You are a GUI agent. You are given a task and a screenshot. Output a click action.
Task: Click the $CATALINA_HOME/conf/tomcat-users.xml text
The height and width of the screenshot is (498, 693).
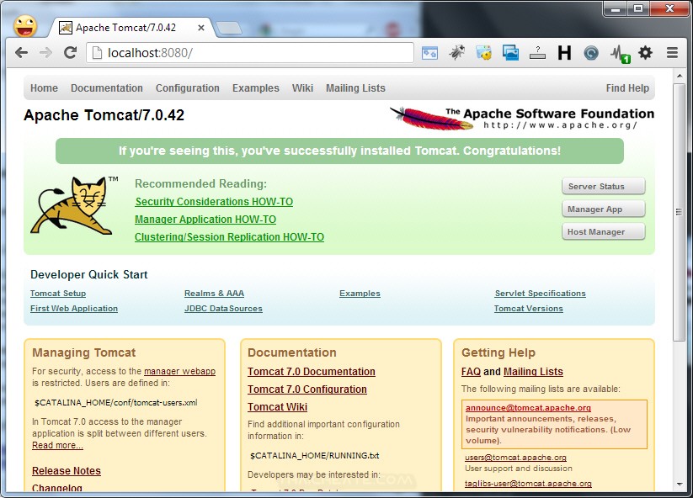point(116,402)
